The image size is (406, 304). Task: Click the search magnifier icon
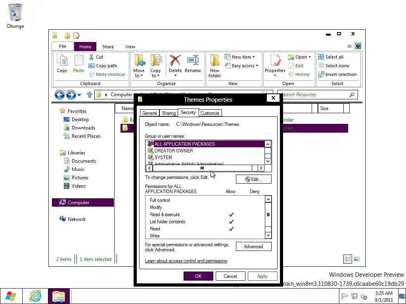click(352, 95)
